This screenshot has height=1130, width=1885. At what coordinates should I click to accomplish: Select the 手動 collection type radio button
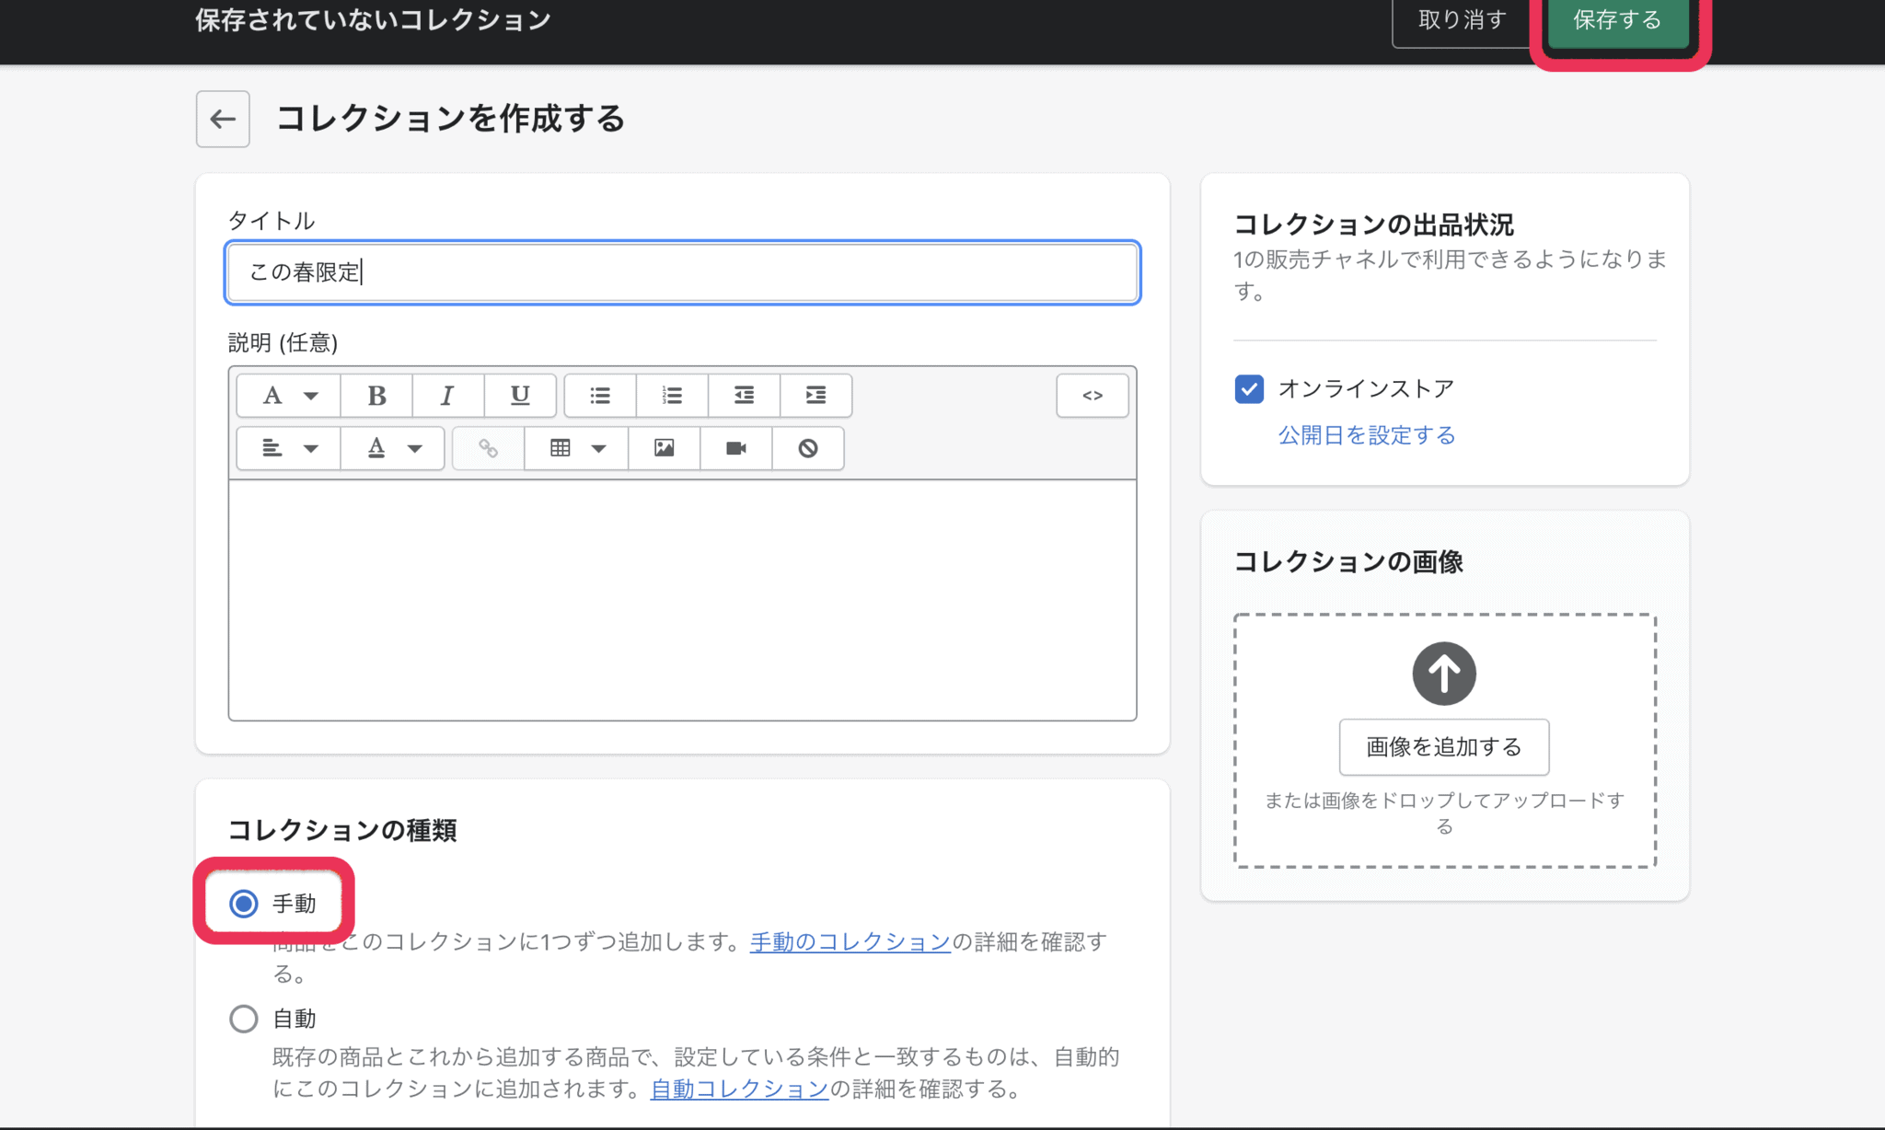click(x=243, y=904)
